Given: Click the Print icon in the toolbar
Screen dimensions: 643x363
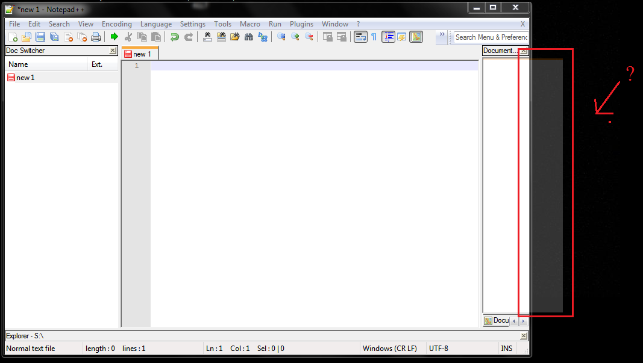Looking at the screenshot, I should [96, 37].
